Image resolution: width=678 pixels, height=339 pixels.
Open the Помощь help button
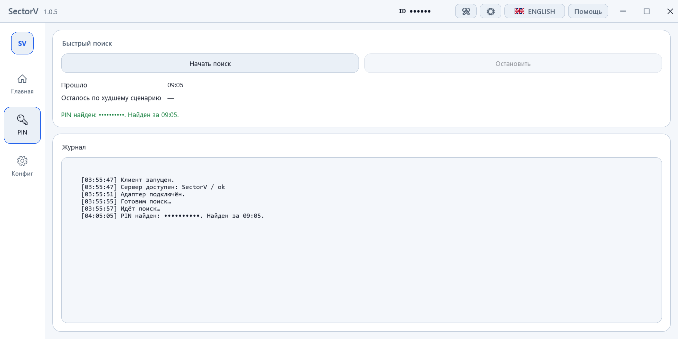[x=588, y=11]
